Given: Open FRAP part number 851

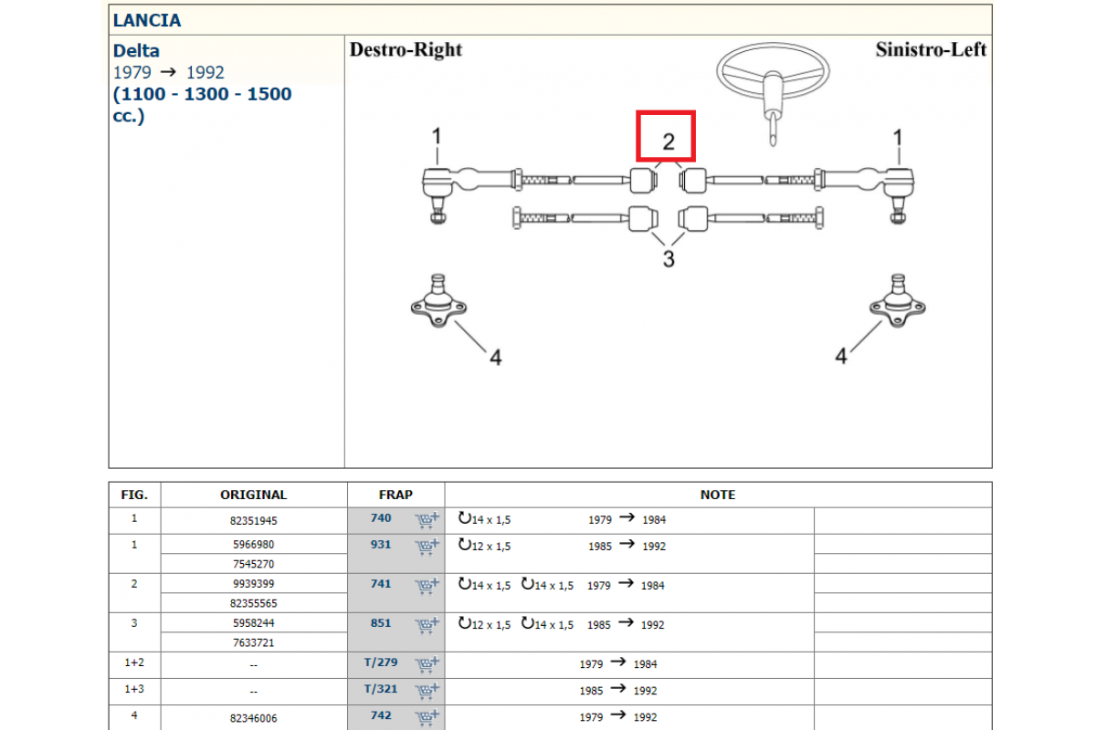Looking at the screenshot, I should (x=381, y=623).
